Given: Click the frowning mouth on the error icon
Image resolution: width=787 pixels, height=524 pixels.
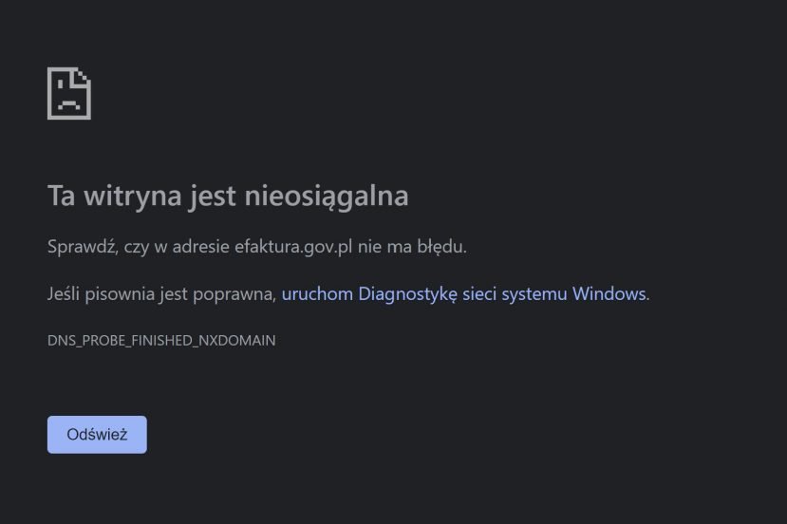Looking at the screenshot, I should tap(69, 105).
